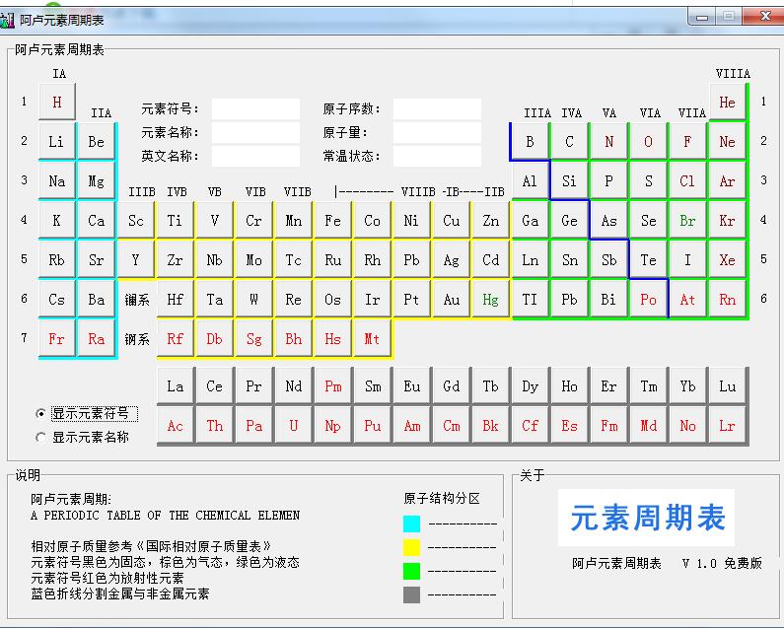Viewport: 784px width, 628px height.
Task: Click the iodine I element button
Action: point(688,260)
